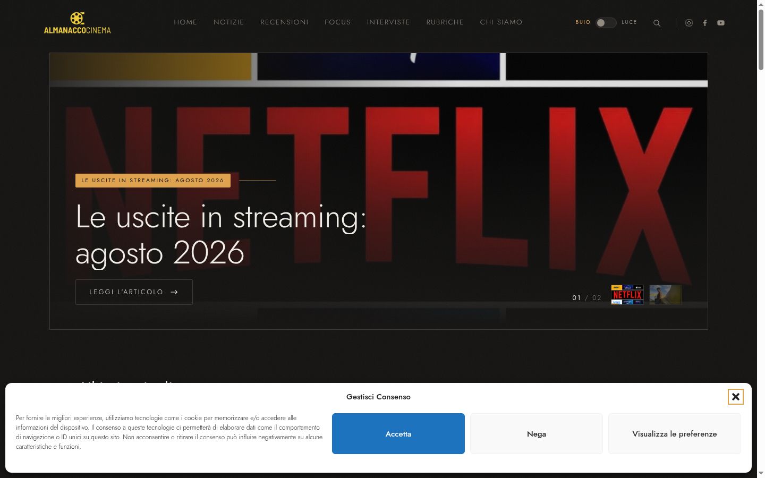Click the page vertical scrollbar thumb

tap(761, 40)
